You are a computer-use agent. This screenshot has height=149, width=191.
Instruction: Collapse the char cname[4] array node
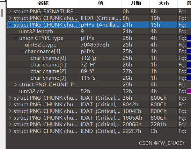click(21, 51)
